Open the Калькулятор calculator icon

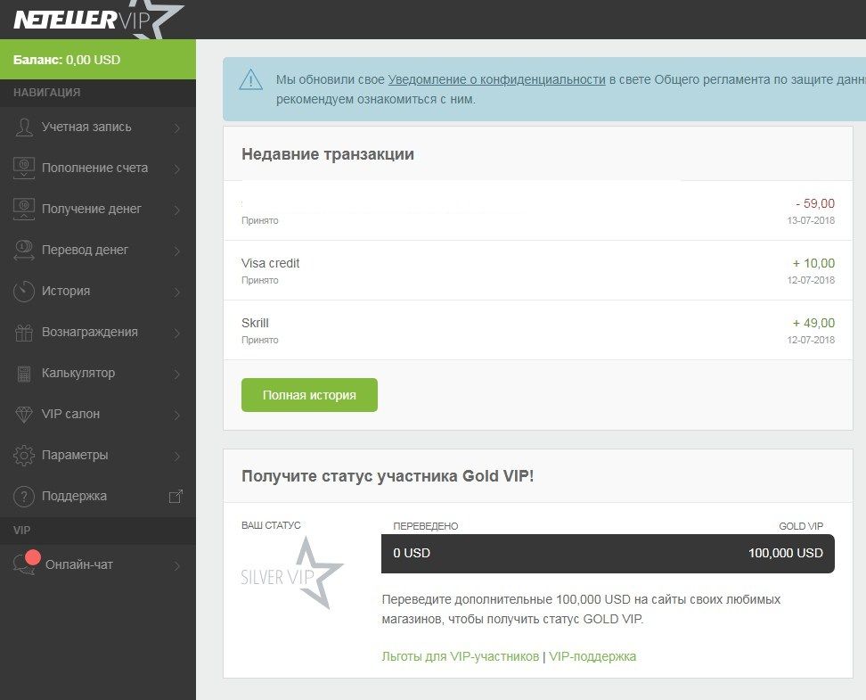(25, 373)
